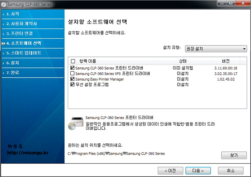Click arrow bullet beside 7. 완료

click(3, 73)
